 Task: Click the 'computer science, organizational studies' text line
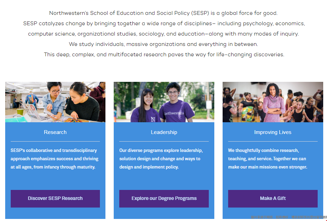tap(163, 34)
